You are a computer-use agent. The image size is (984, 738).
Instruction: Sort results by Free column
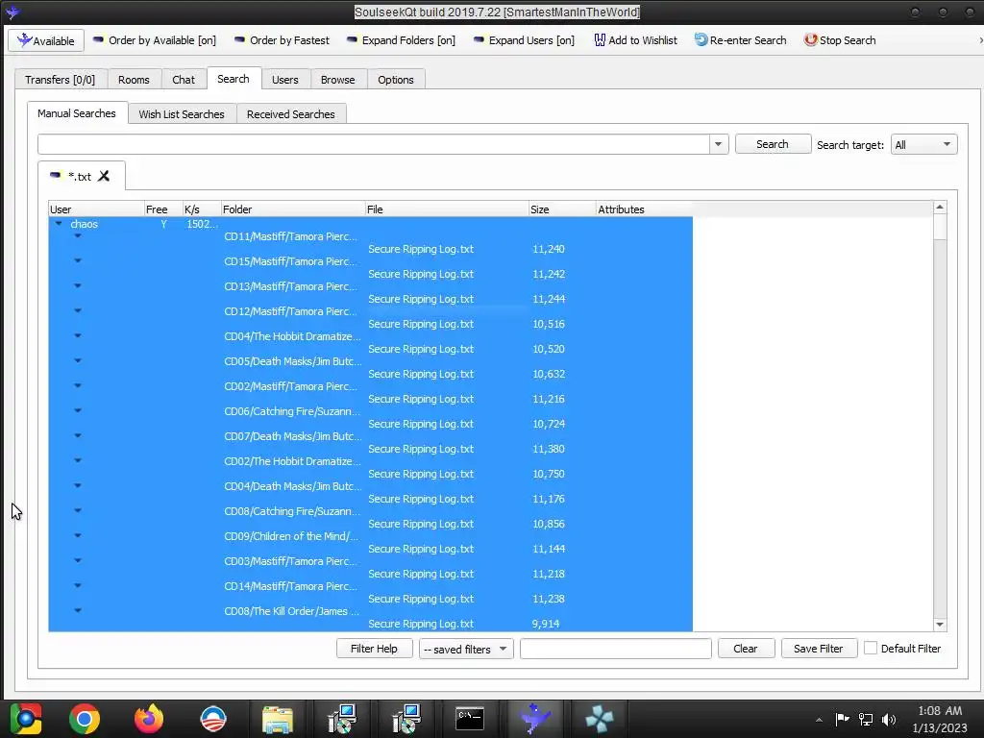(162, 209)
